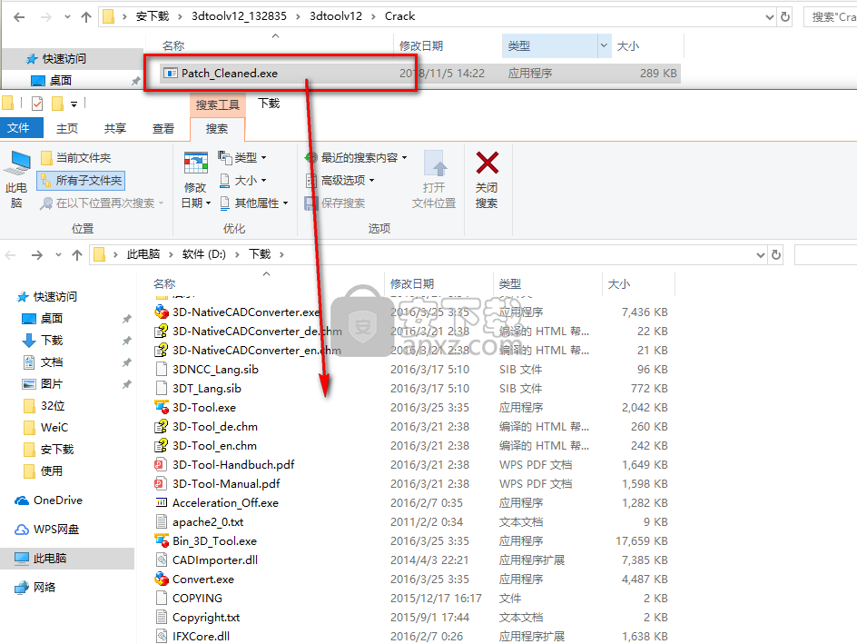Open Documents (文档) in sidebar
857x644 pixels.
pos(52,362)
